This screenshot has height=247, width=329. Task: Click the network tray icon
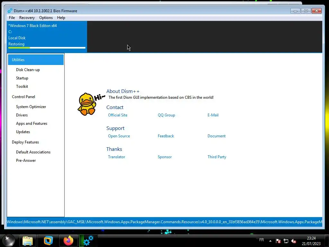(286, 241)
